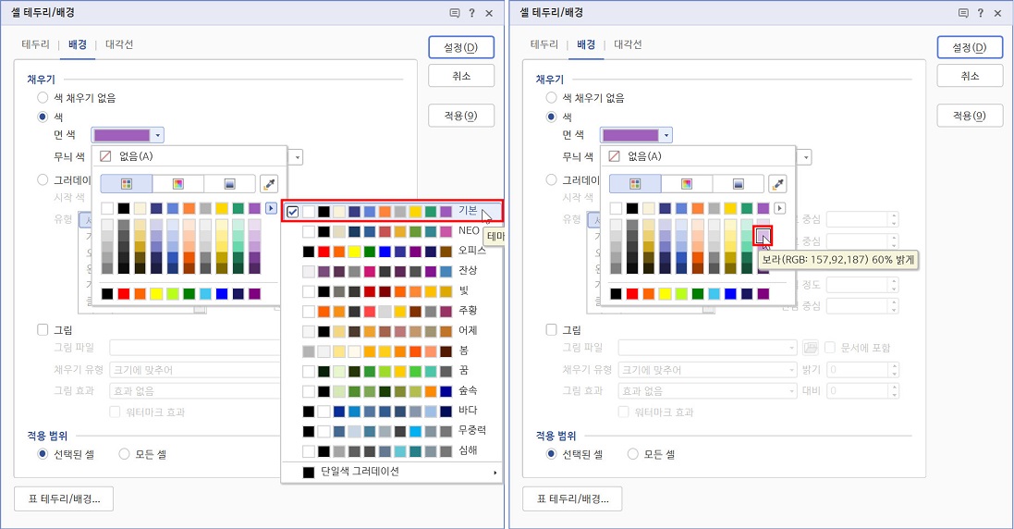Screen dimensions: 1014x529
Task: Click 취소 button in left dialog
Action: pyautogui.click(x=461, y=77)
